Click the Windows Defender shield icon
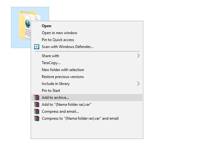This screenshot has height=144, width=223. [x=37, y=47]
